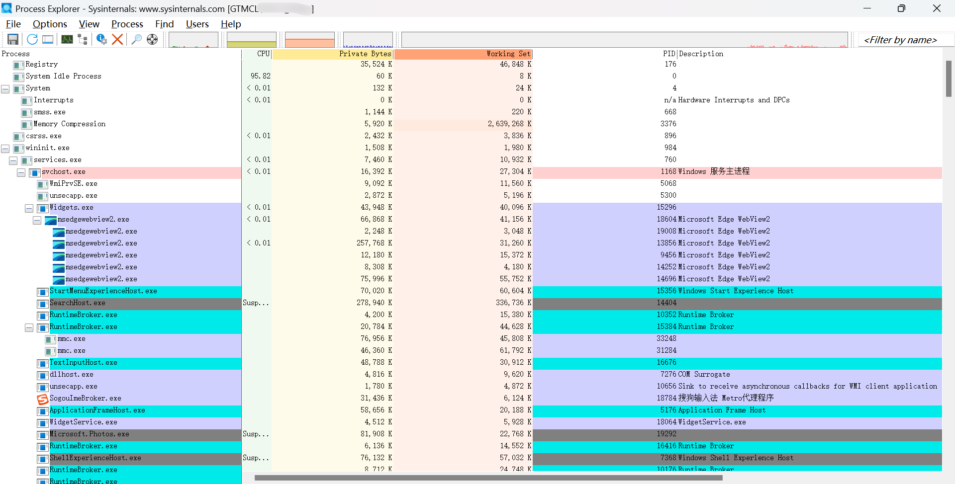Click the Process Explorer title bar icon
Viewport: 955px width, 484px height.
coord(7,8)
